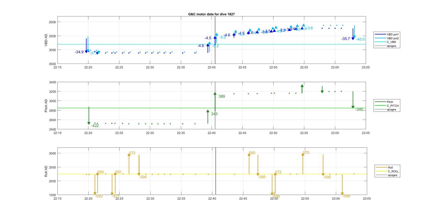The image size is (442, 219).
Task: Click the '1500' tick on the Roll axis
Action: (x=52, y=195)
